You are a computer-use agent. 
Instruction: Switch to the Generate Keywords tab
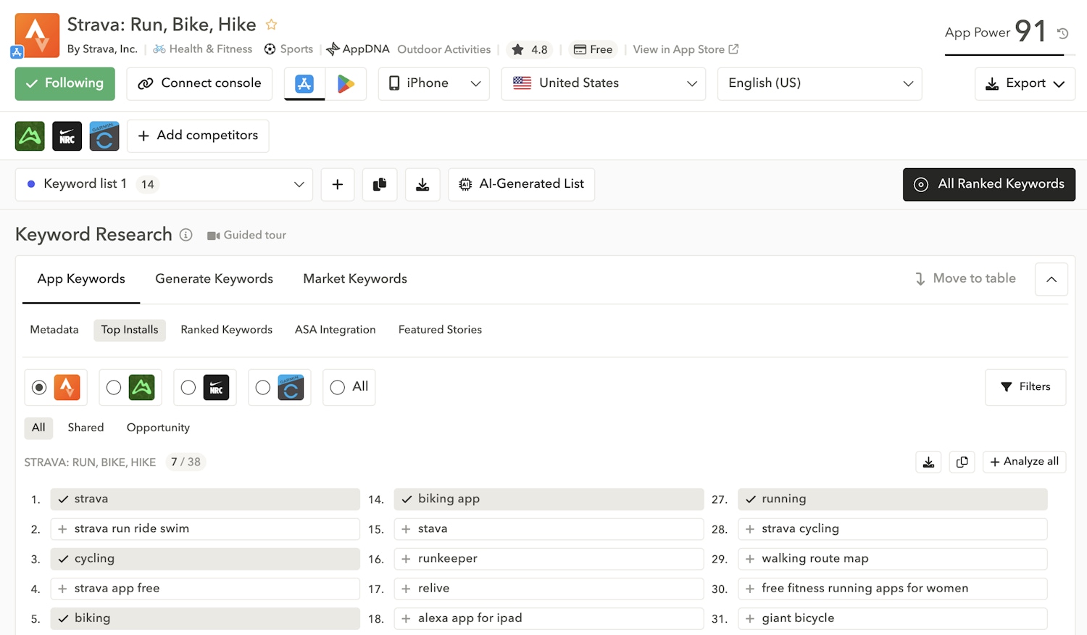[214, 279]
